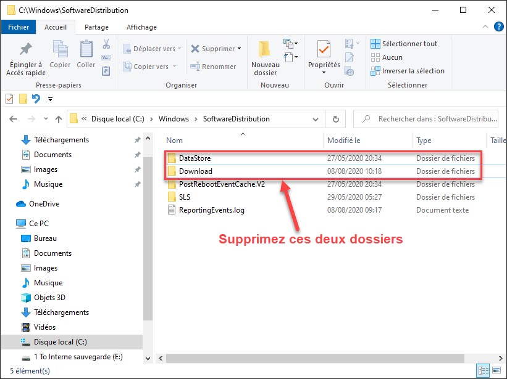The image size is (507, 379).
Task: Switch to details view in status bar
Action: tap(484, 371)
